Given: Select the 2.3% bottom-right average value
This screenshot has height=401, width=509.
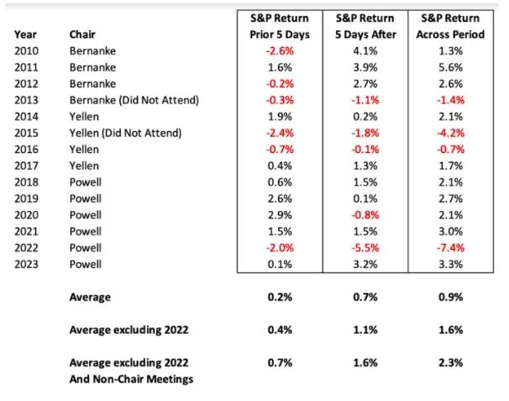Looking at the screenshot, I should [x=450, y=362].
